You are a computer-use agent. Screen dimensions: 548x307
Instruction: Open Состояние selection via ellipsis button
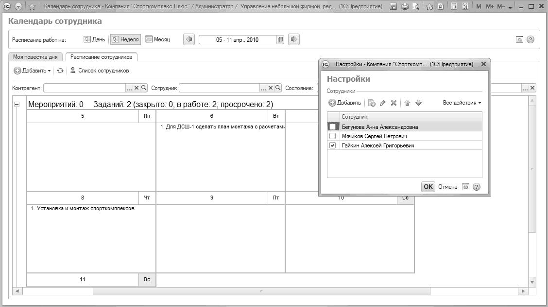coord(525,88)
